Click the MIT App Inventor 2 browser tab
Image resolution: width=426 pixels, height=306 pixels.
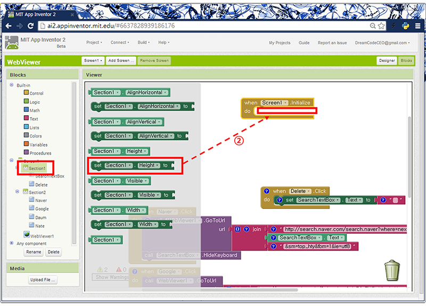click(41, 14)
